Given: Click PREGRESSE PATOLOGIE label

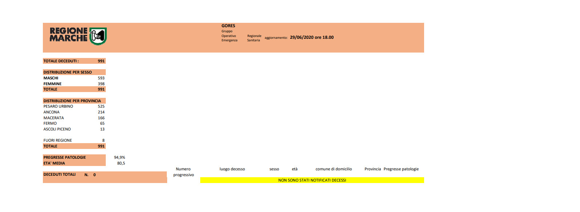Looking at the screenshot, I should (x=65, y=157).
